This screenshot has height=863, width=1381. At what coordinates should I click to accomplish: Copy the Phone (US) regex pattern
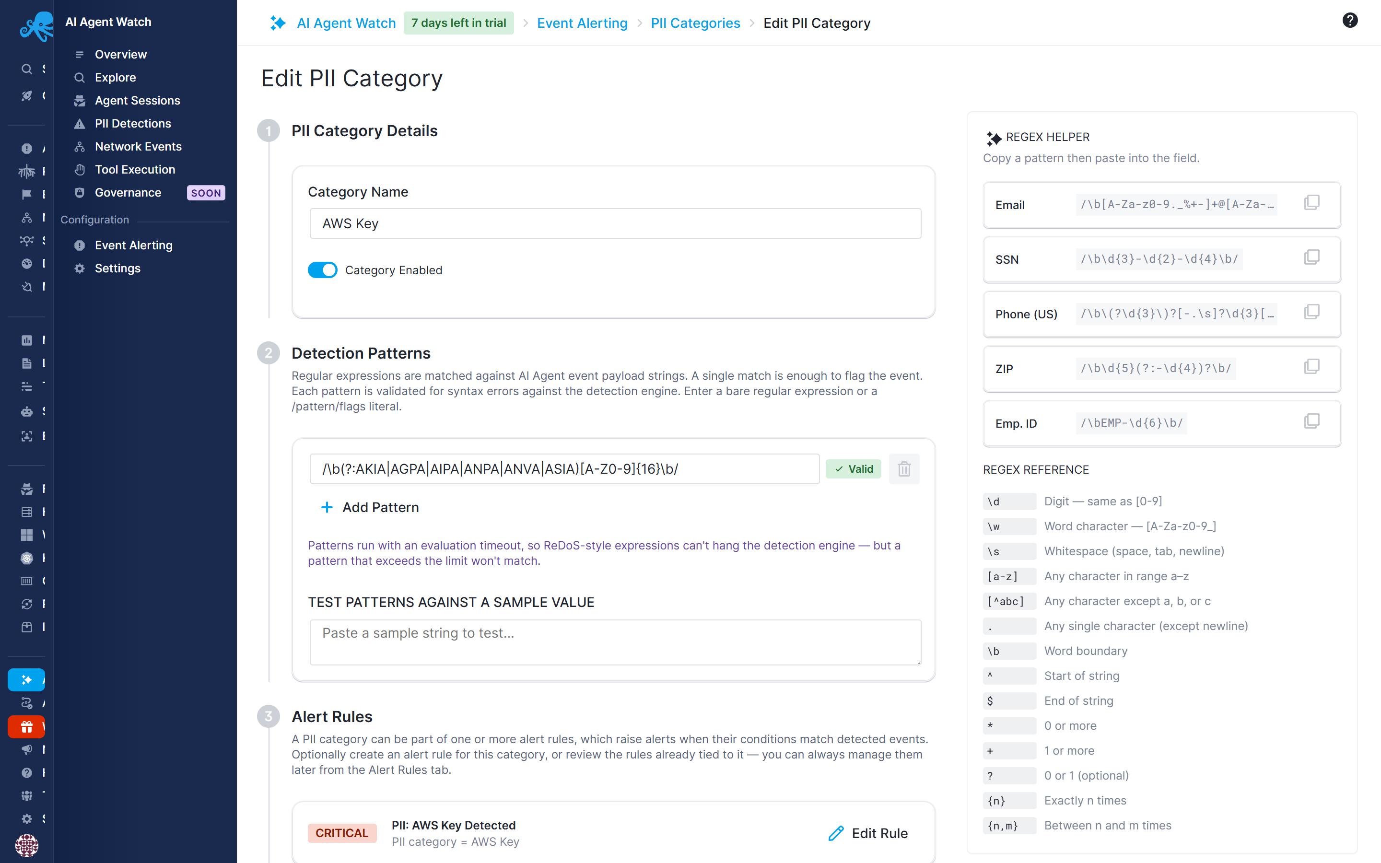[x=1311, y=312]
